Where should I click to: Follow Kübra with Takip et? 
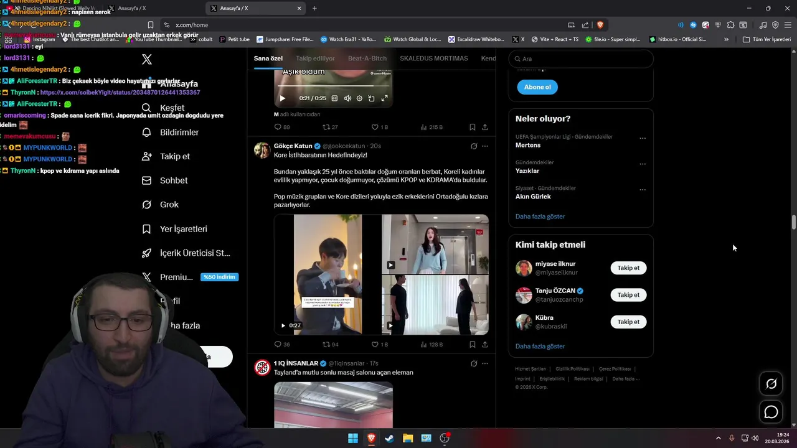[628, 322]
